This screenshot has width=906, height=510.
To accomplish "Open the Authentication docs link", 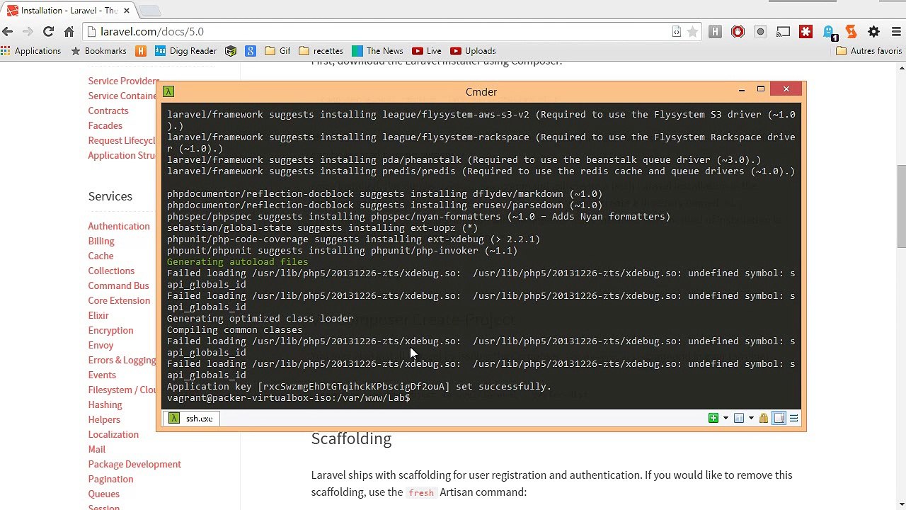I will [x=119, y=227].
